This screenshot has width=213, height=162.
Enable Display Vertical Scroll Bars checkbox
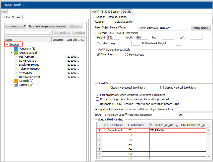[x=162, y=88]
